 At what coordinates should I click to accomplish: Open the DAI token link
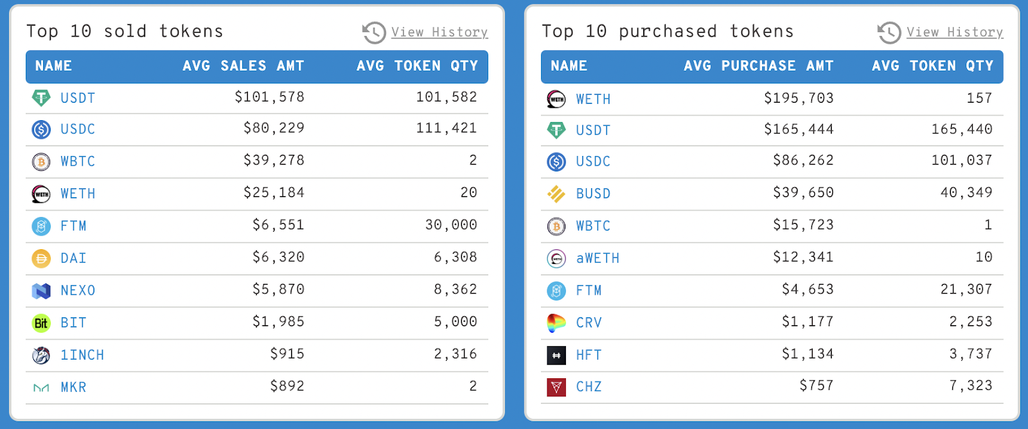(73, 258)
